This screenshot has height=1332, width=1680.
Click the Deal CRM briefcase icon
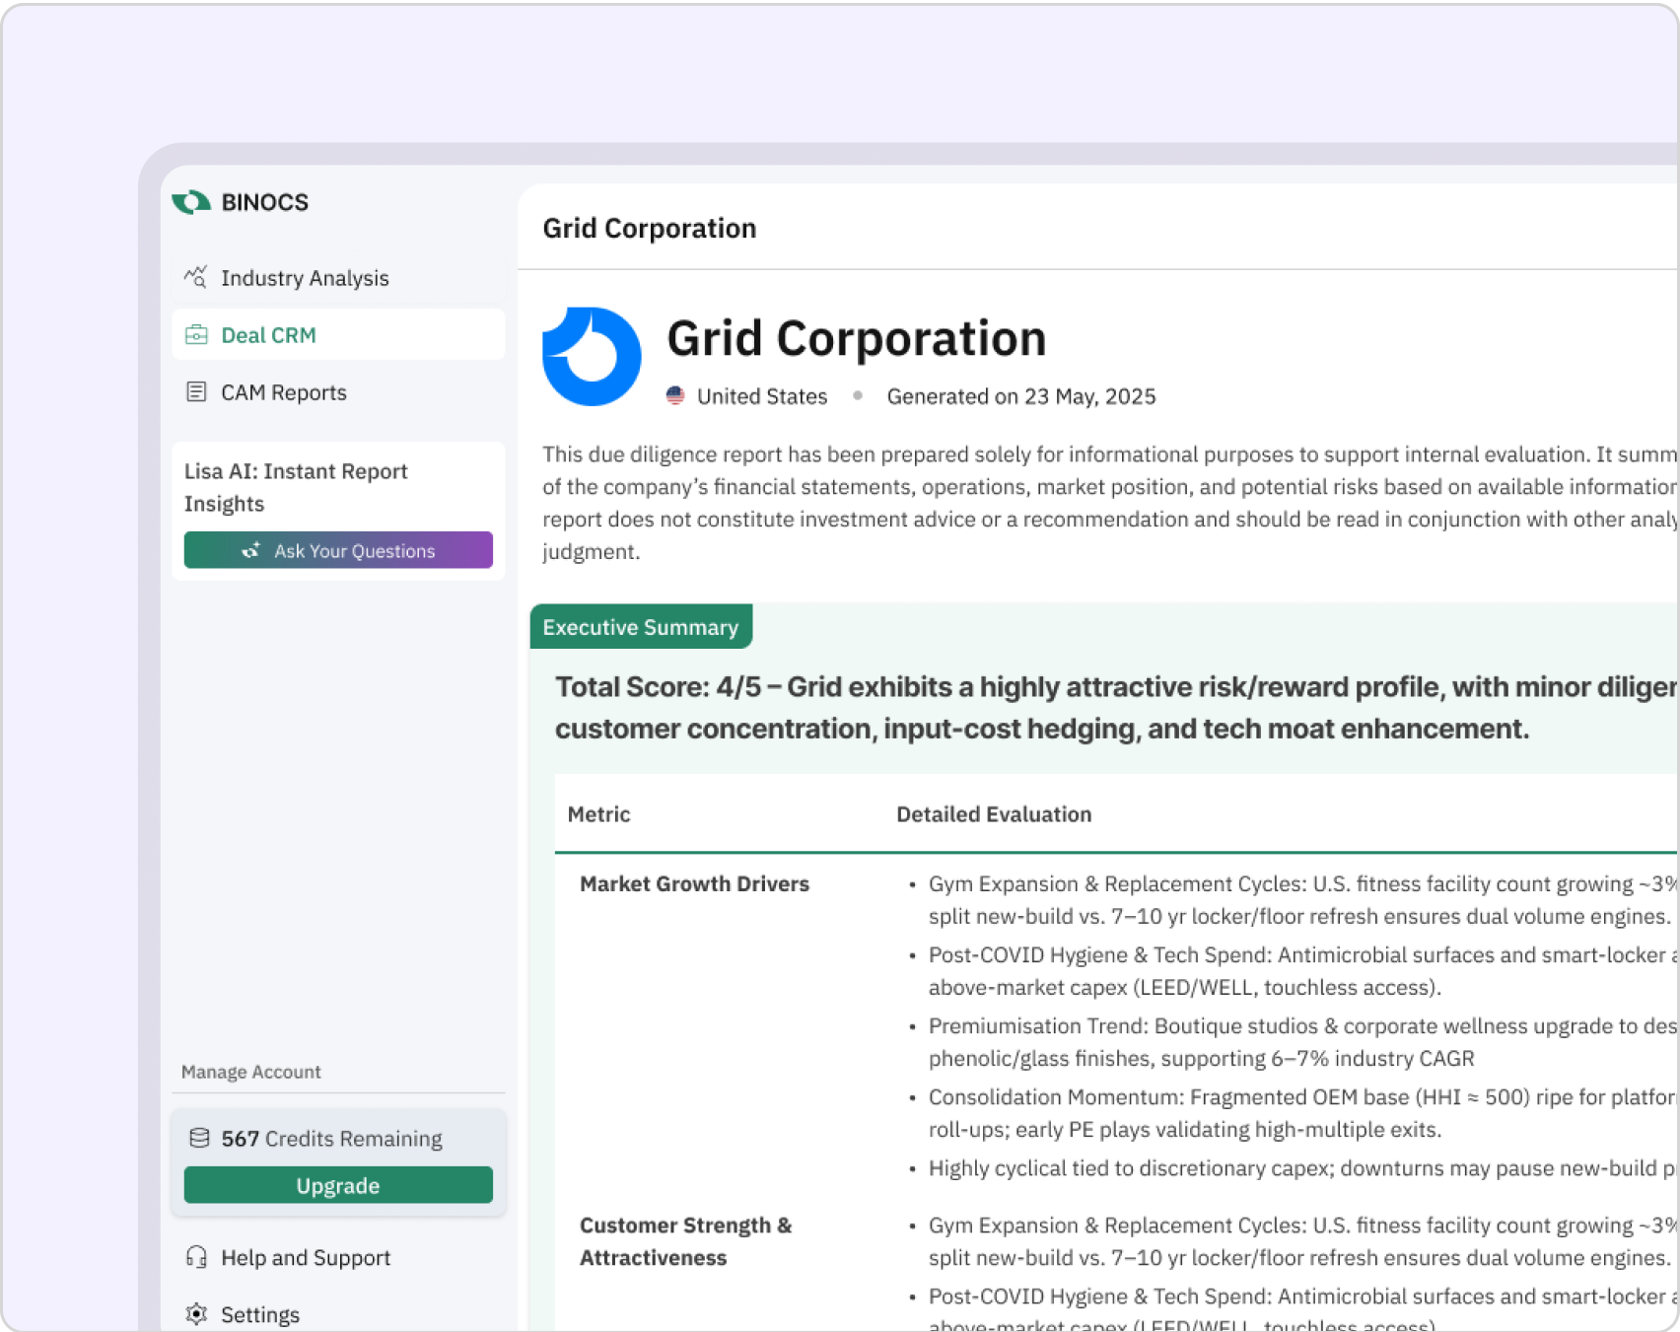(196, 335)
